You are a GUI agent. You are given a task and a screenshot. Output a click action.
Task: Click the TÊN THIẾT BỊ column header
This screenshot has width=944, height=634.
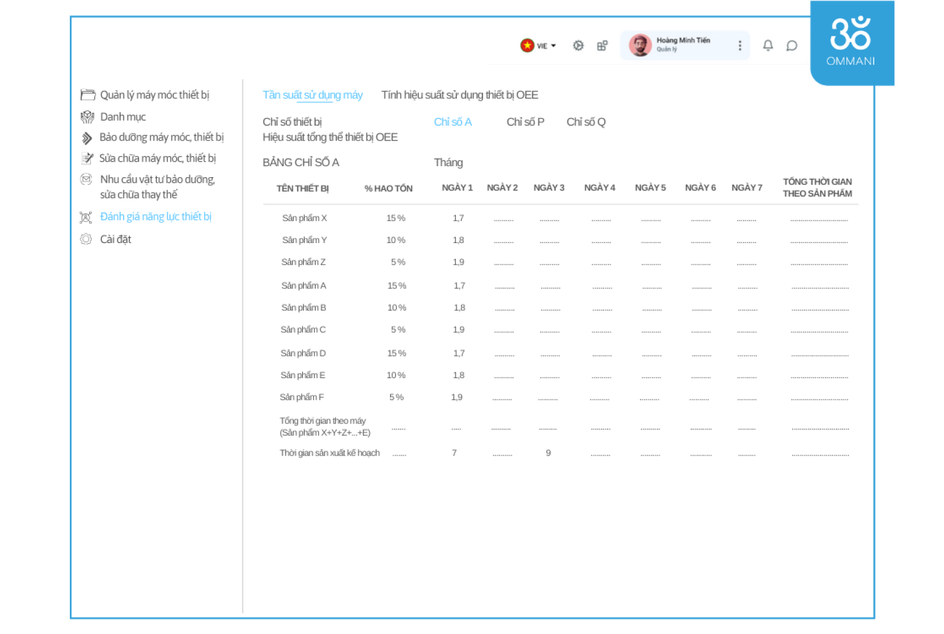pos(302,188)
